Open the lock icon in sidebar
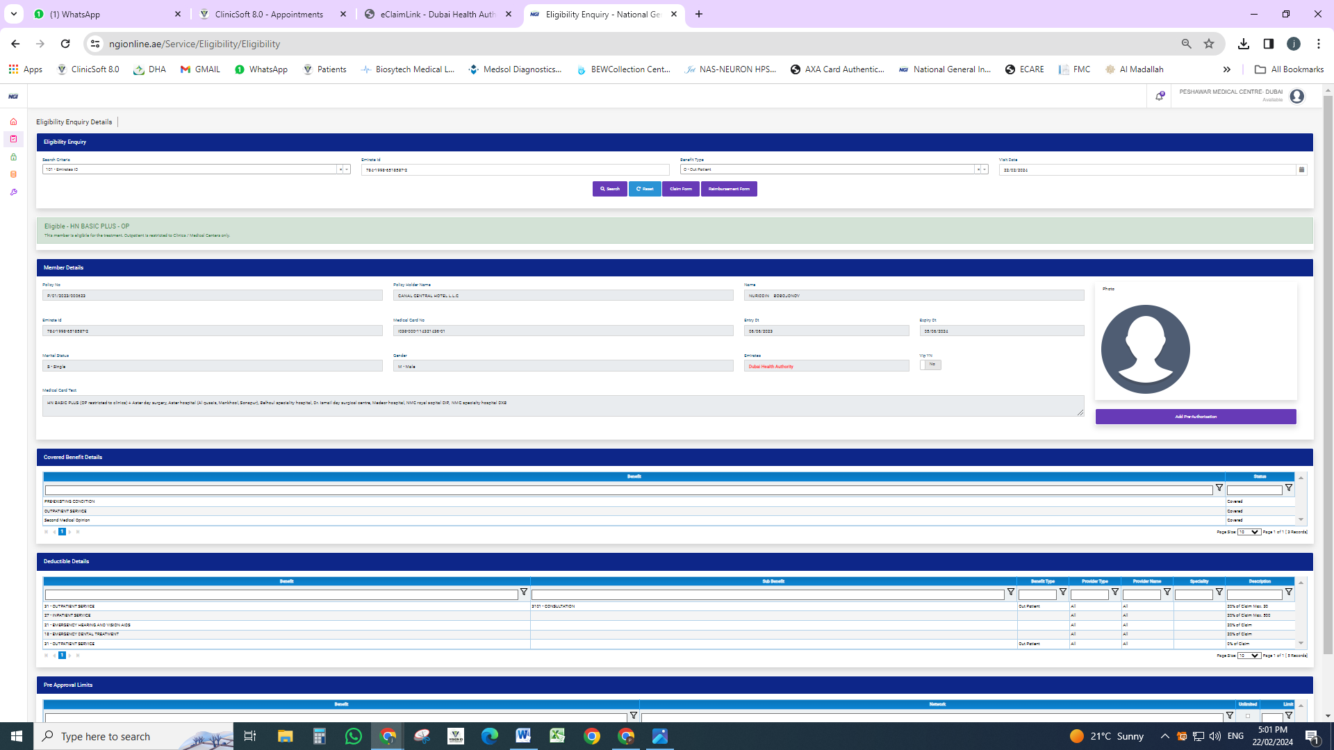The image size is (1334, 750). coord(13,157)
